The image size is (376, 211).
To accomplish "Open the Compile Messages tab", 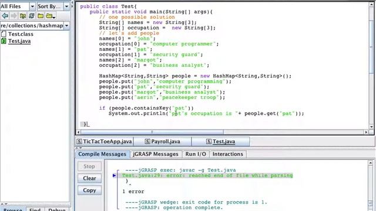I will (x=102, y=154).
